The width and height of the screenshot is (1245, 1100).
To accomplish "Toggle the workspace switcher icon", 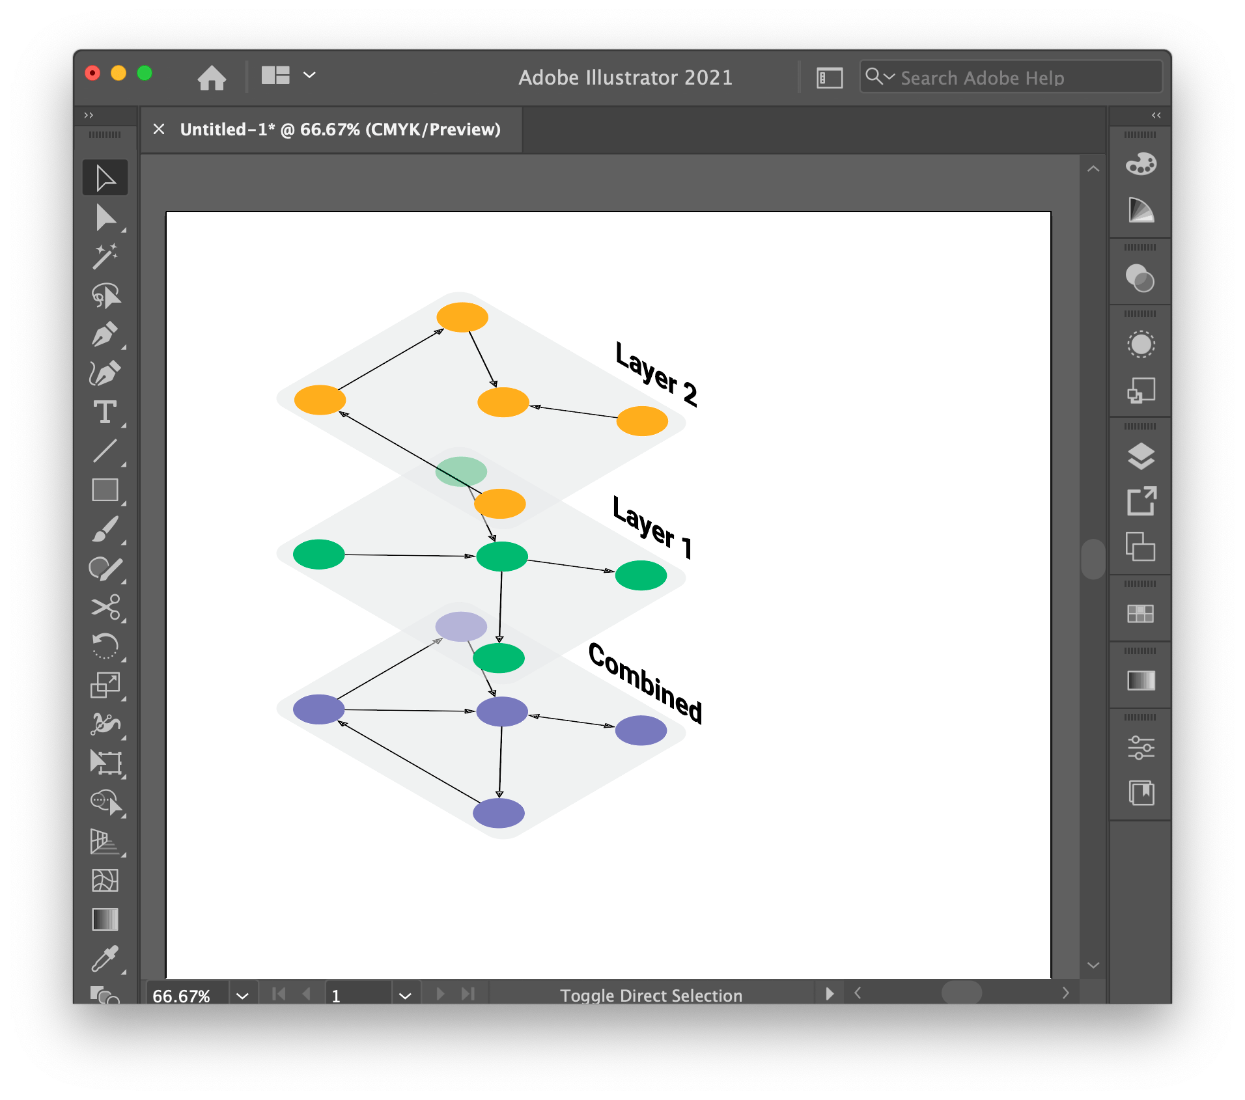I will click(830, 78).
